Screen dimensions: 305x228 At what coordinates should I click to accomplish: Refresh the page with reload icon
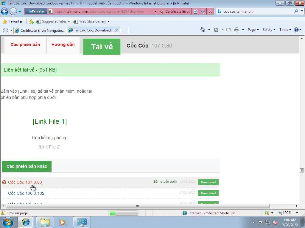203,12
